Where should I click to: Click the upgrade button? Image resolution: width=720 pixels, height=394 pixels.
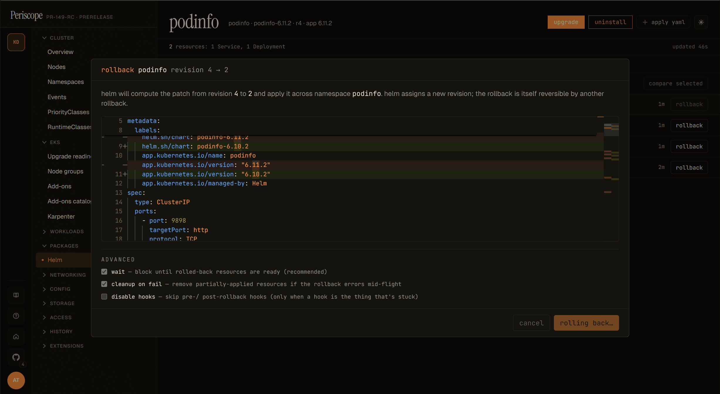click(566, 22)
